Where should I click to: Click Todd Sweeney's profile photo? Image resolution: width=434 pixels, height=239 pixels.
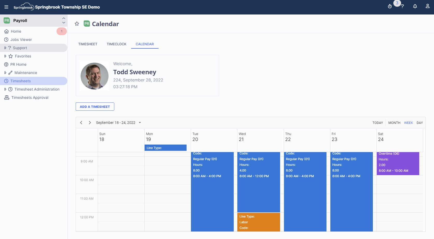tap(94, 76)
